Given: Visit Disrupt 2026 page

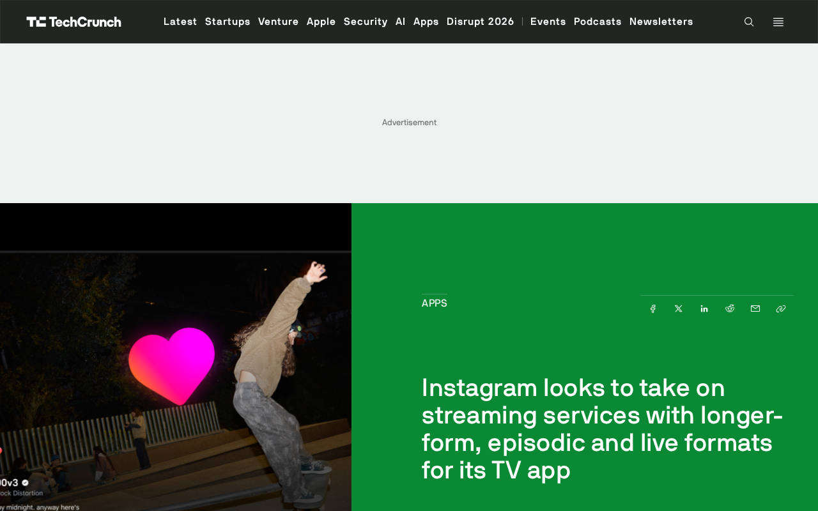Looking at the screenshot, I should 481,22.
